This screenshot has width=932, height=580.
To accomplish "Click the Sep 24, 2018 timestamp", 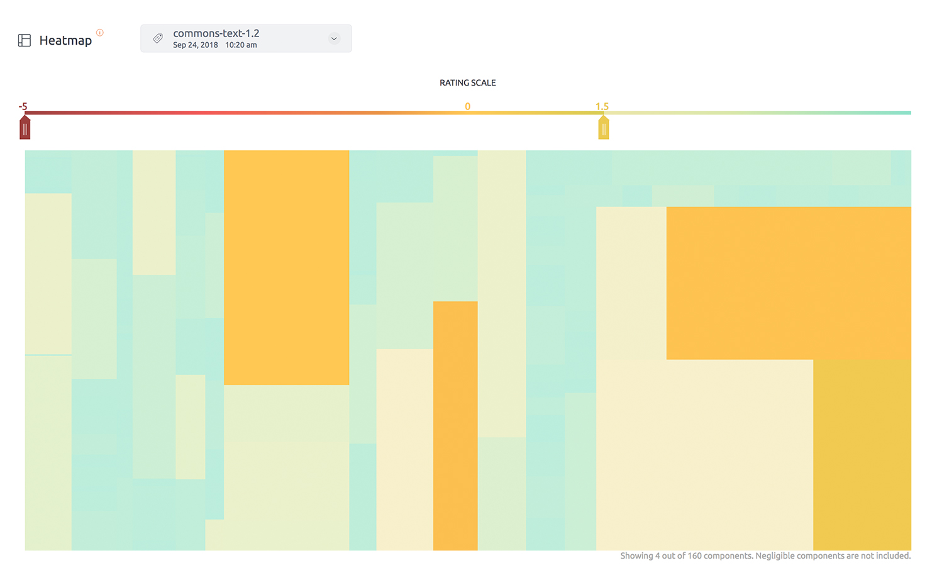I will click(196, 45).
